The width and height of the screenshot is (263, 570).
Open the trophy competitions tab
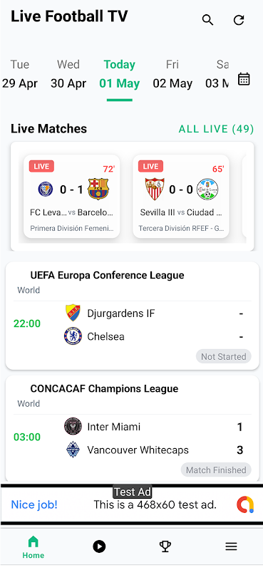tap(165, 546)
